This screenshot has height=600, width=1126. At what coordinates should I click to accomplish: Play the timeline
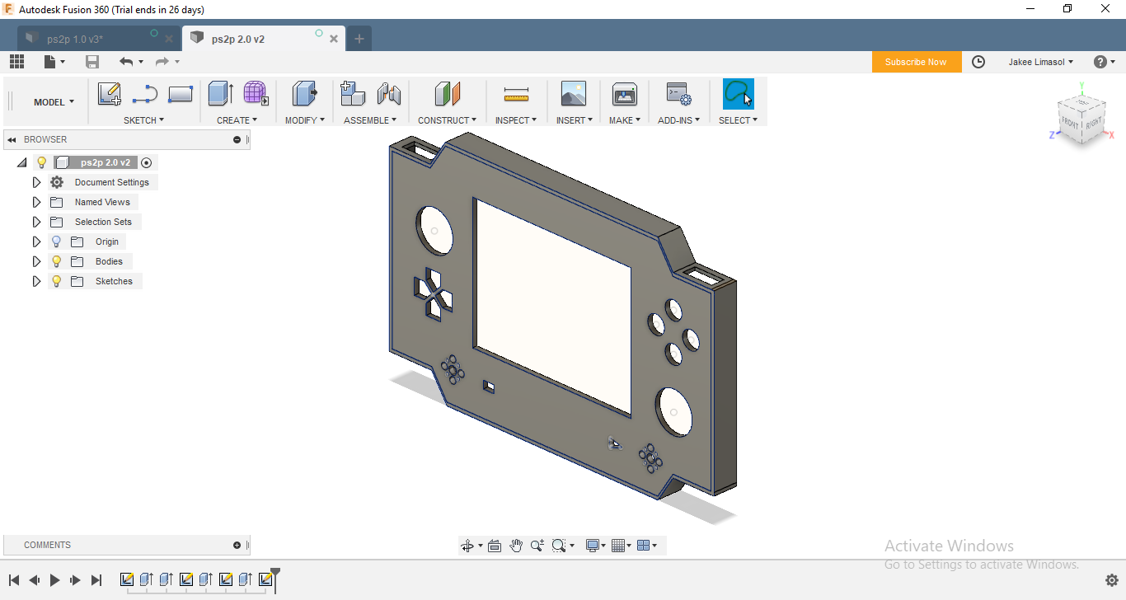coord(54,580)
